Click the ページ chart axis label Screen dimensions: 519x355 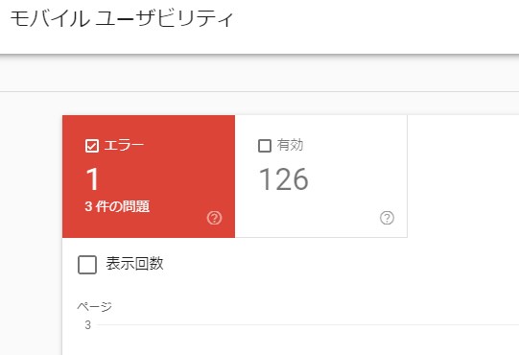pos(94,306)
